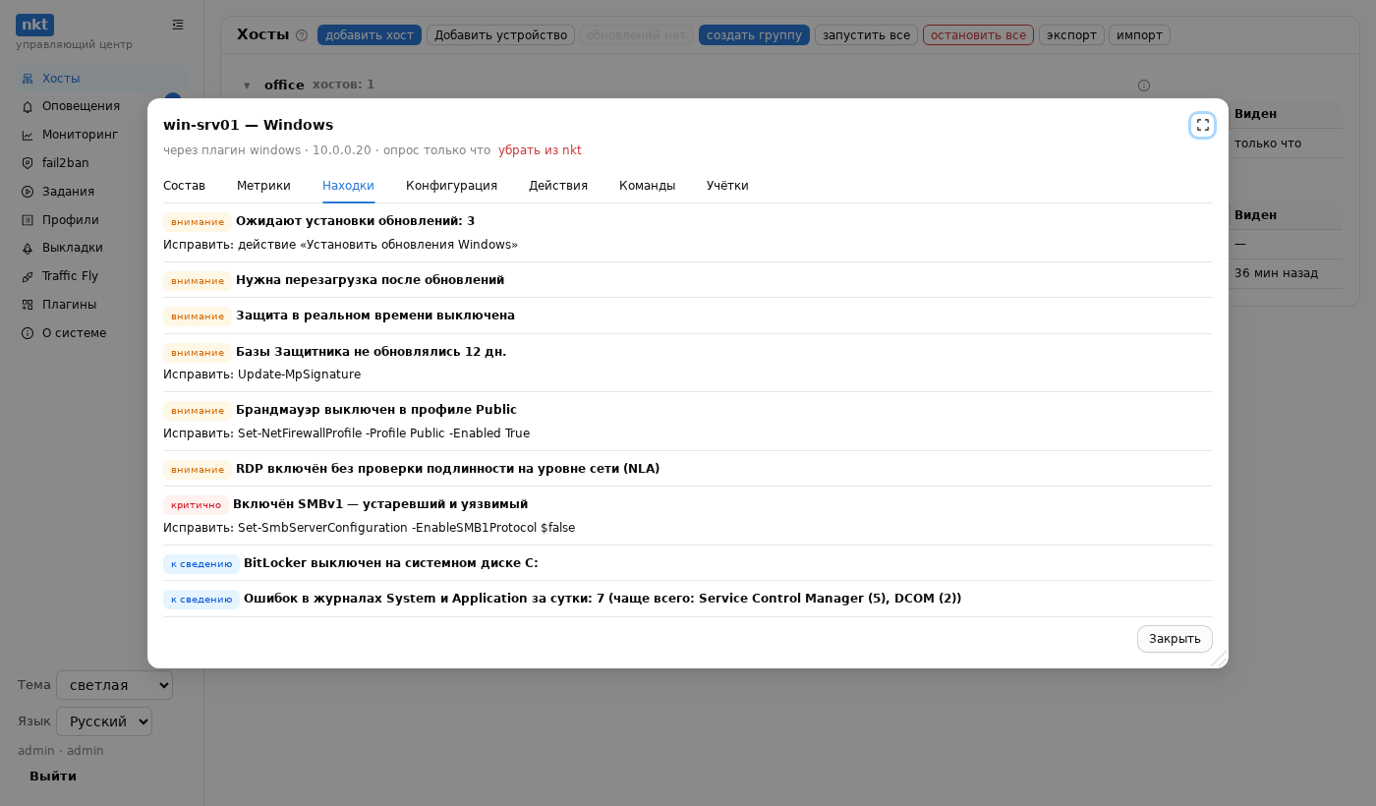Viewport: 1376px width, 806px height.
Task: Click запустить все button
Action: point(866,35)
